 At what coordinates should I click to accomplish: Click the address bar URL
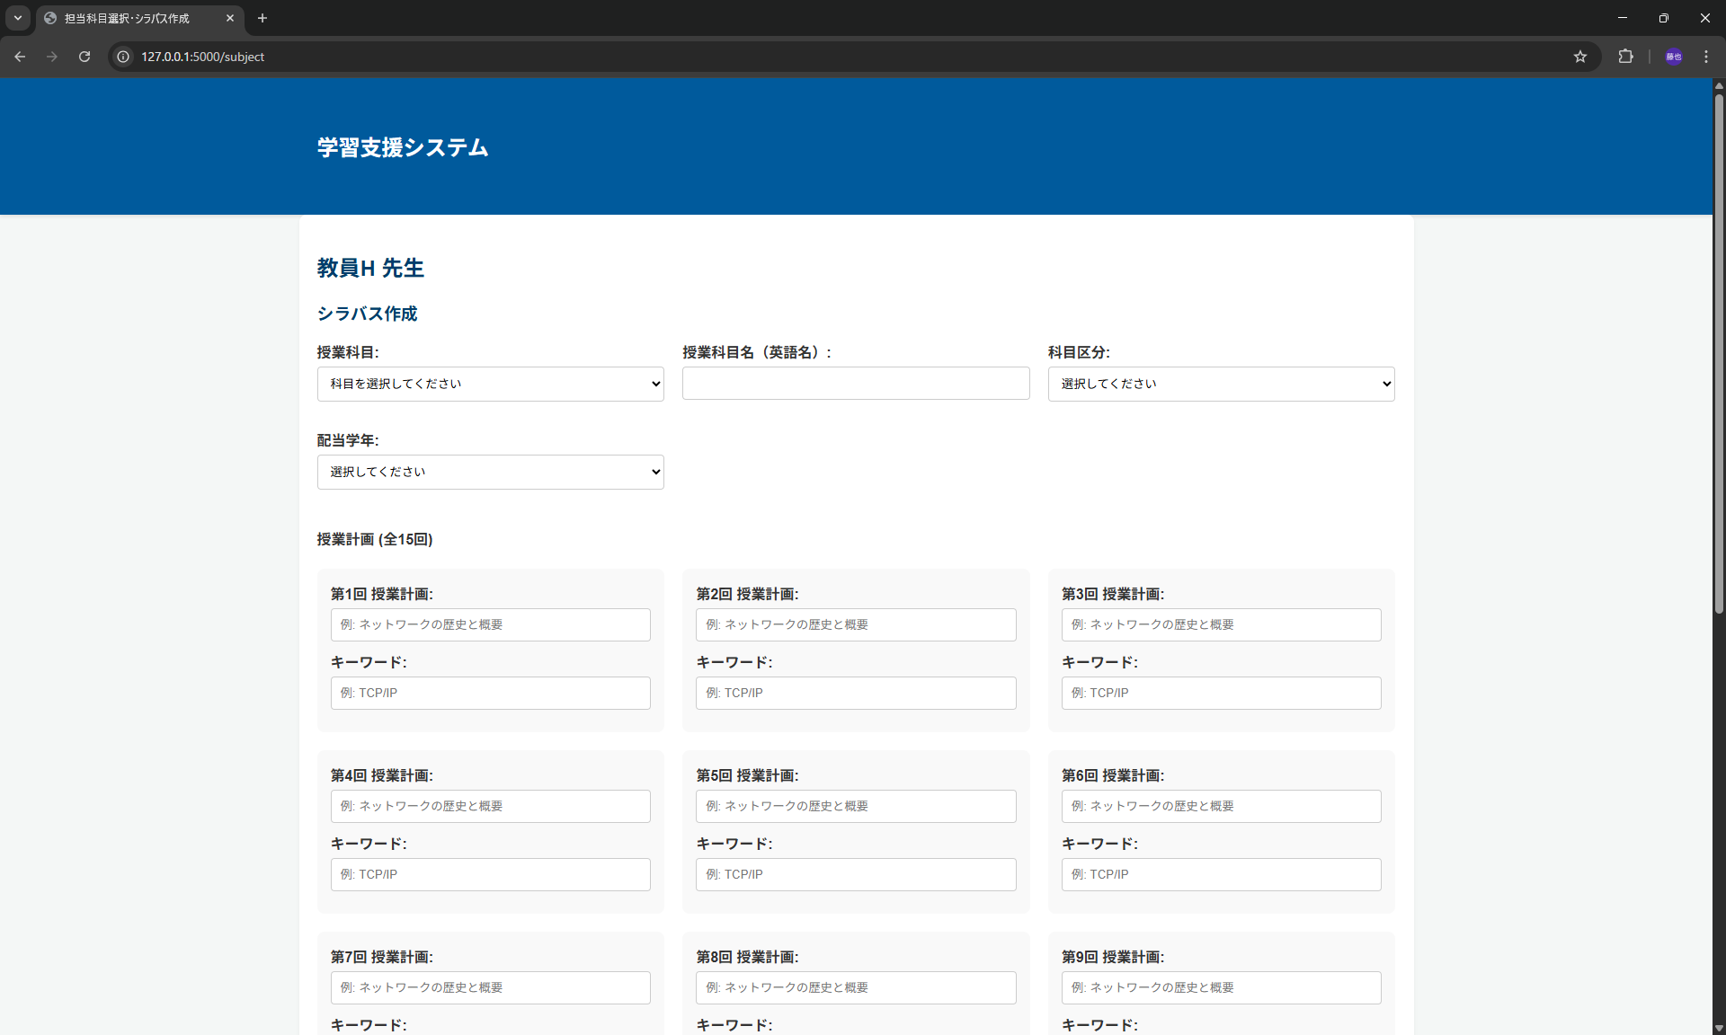202,57
